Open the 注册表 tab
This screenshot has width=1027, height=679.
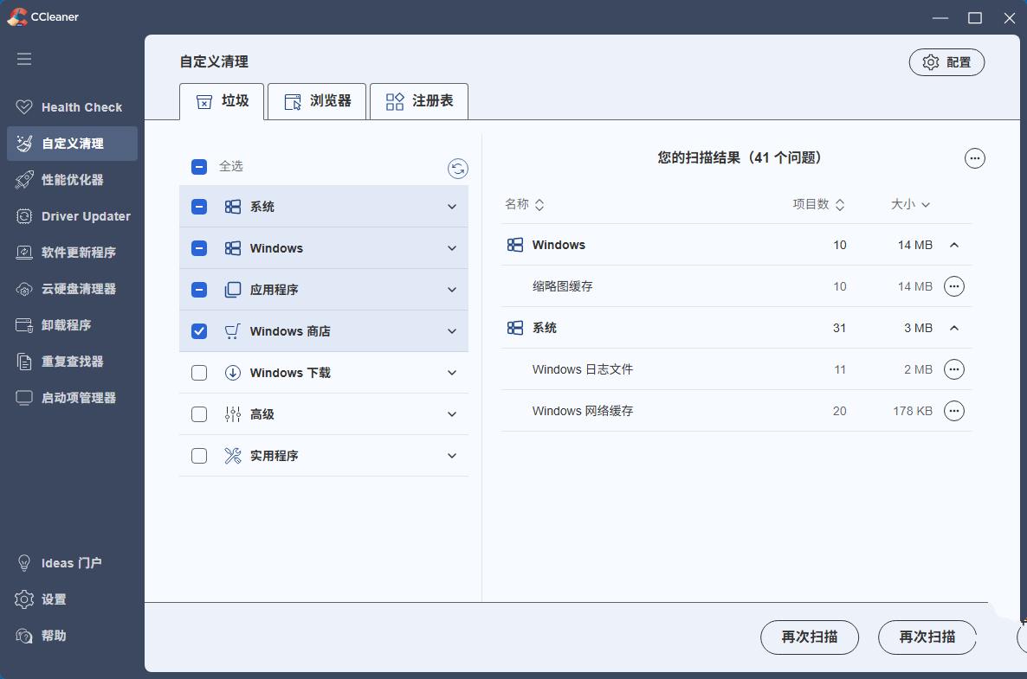[x=419, y=101]
